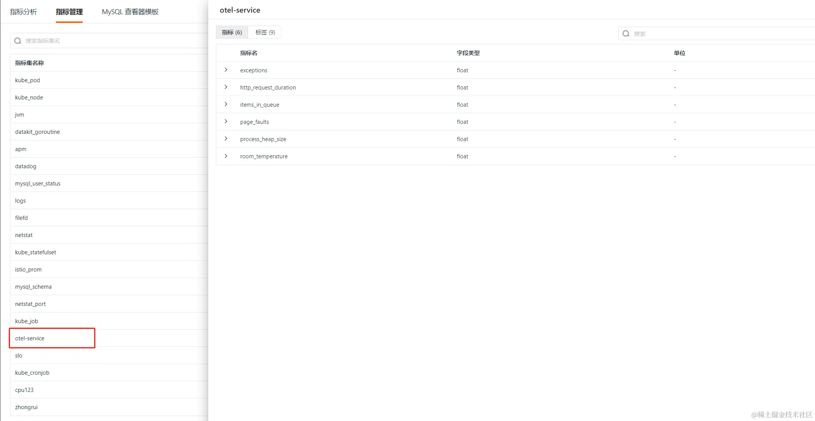This screenshot has height=421, width=815.
Task: Click the otel-service panel title
Action: pyautogui.click(x=240, y=10)
